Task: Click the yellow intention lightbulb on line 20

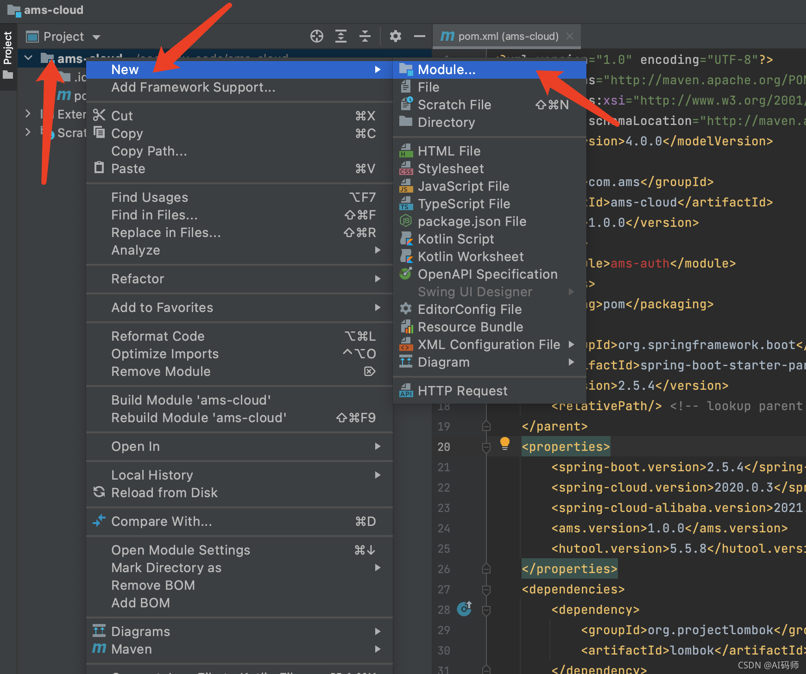Action: pos(505,443)
